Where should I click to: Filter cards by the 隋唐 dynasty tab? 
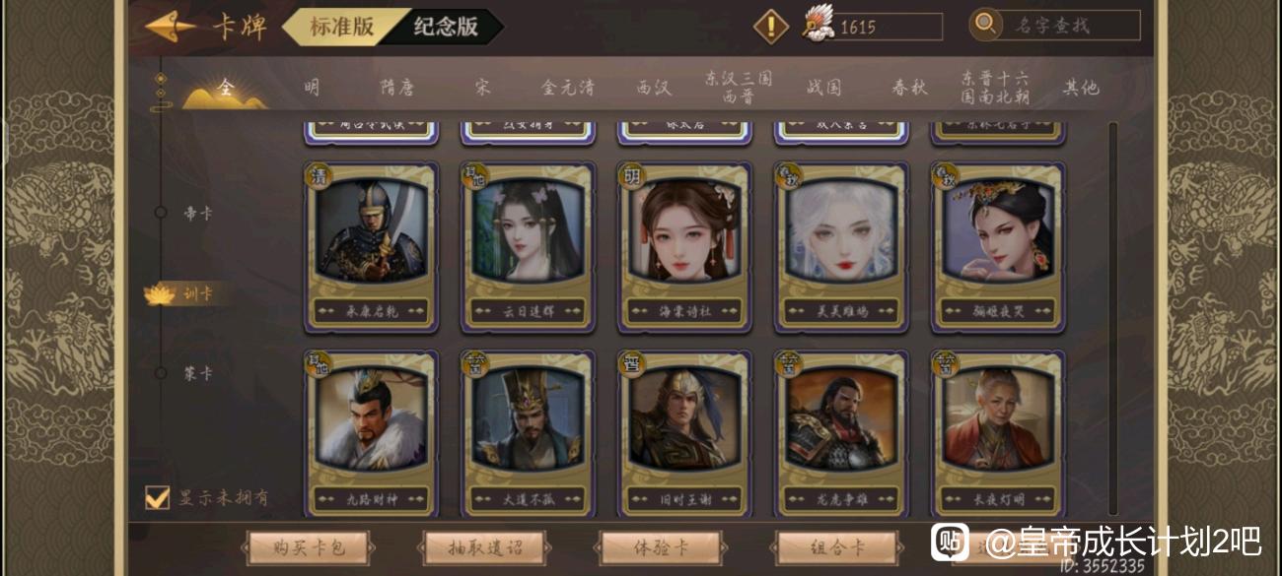[397, 88]
